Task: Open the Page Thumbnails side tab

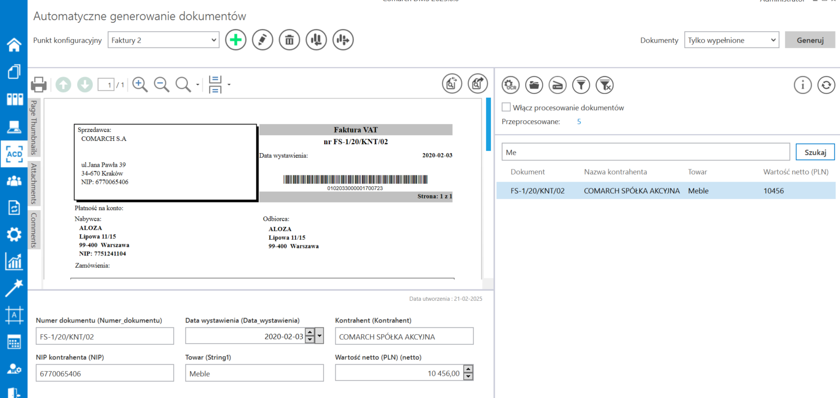Action: pyautogui.click(x=34, y=127)
